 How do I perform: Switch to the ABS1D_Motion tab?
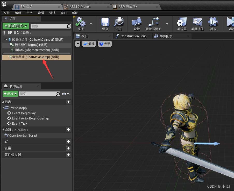pos(87,7)
